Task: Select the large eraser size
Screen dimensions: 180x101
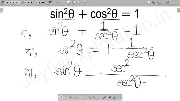Action: tap(43, 3)
